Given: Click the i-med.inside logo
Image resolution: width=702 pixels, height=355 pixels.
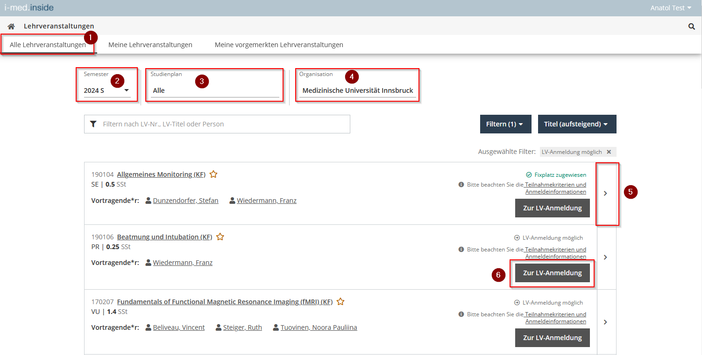Looking at the screenshot, I should [x=29, y=8].
